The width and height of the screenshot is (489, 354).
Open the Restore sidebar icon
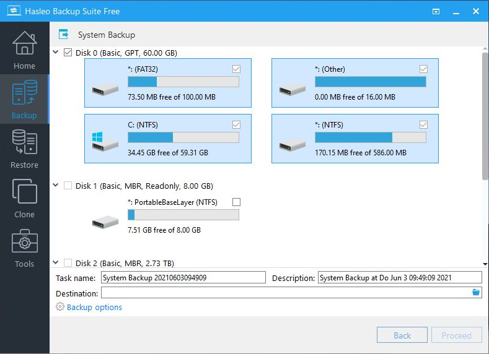tap(24, 142)
